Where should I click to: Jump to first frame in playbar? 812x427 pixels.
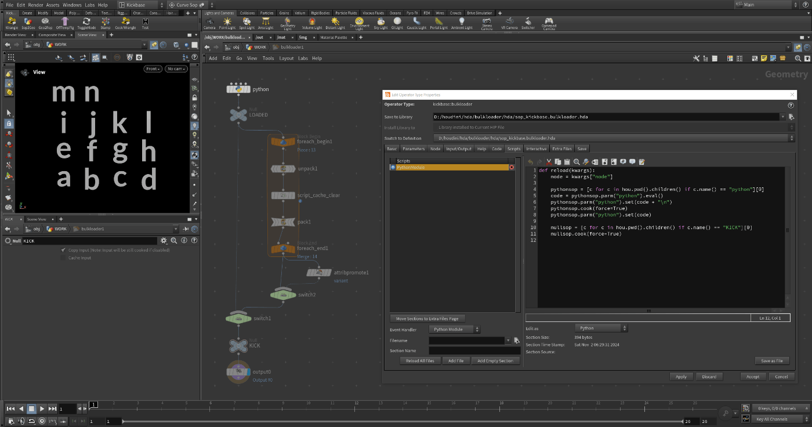point(10,409)
